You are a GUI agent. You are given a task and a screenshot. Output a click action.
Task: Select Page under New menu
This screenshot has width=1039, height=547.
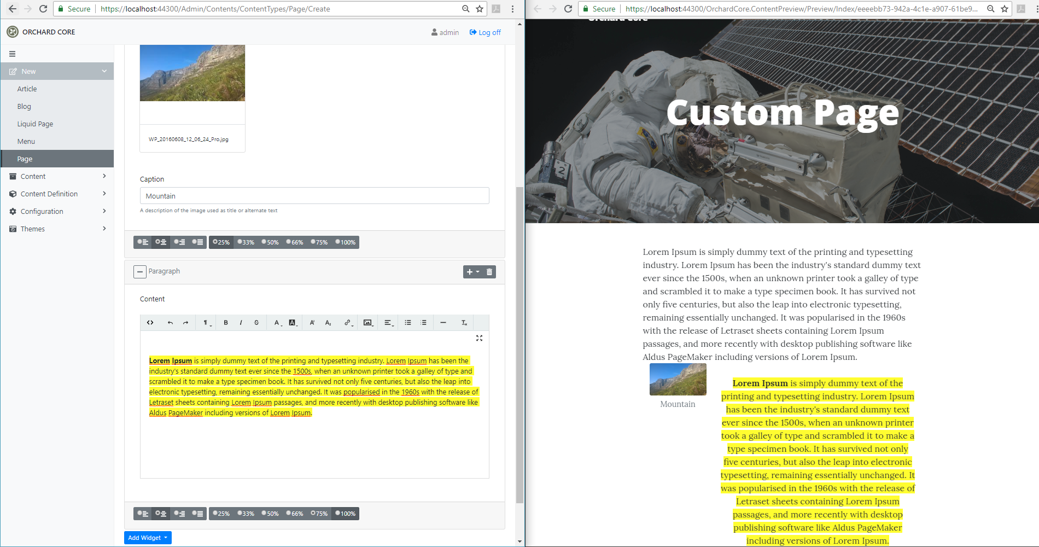57,159
